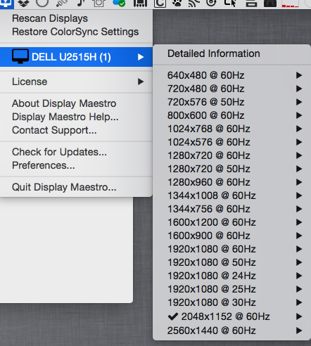Choose Contact Support... menu entry
The height and width of the screenshot is (346, 311).
tap(76, 130)
